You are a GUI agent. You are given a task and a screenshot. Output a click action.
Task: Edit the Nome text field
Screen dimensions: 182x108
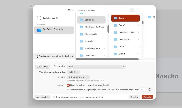point(102,10)
